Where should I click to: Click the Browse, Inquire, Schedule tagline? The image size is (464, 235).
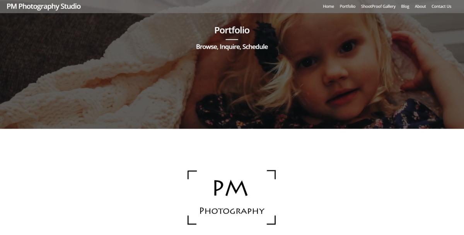pos(232,47)
